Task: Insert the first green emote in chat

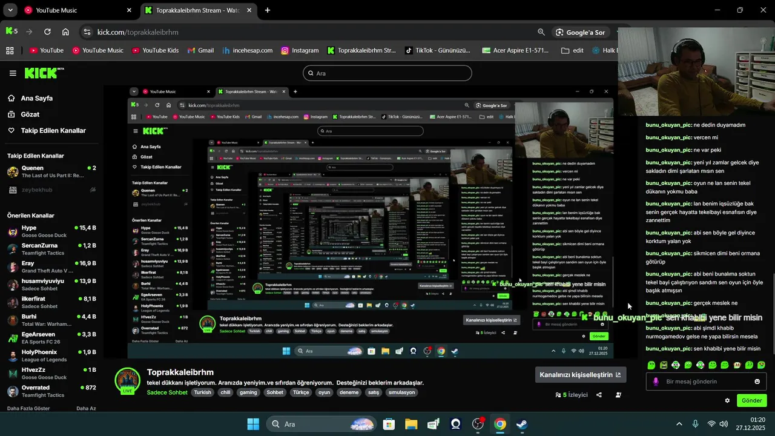Action: [x=651, y=365]
